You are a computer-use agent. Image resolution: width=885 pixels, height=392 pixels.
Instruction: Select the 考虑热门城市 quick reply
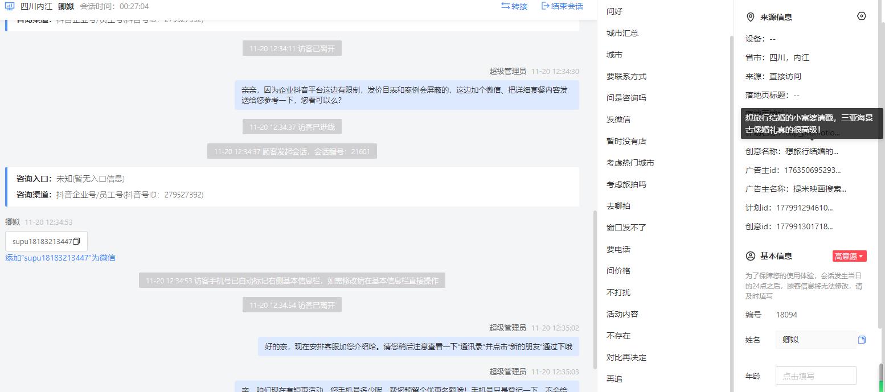click(630, 163)
